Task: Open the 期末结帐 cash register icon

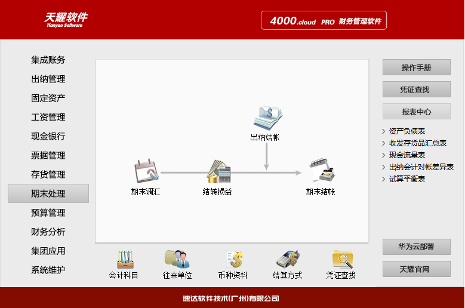Action: coord(322,170)
